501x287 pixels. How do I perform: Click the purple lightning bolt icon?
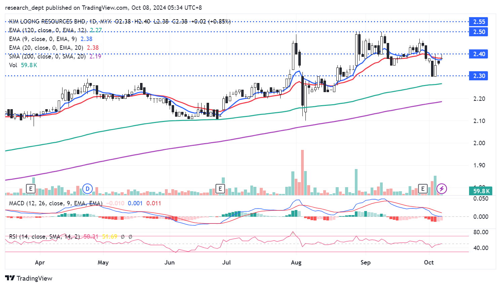tap(442, 189)
